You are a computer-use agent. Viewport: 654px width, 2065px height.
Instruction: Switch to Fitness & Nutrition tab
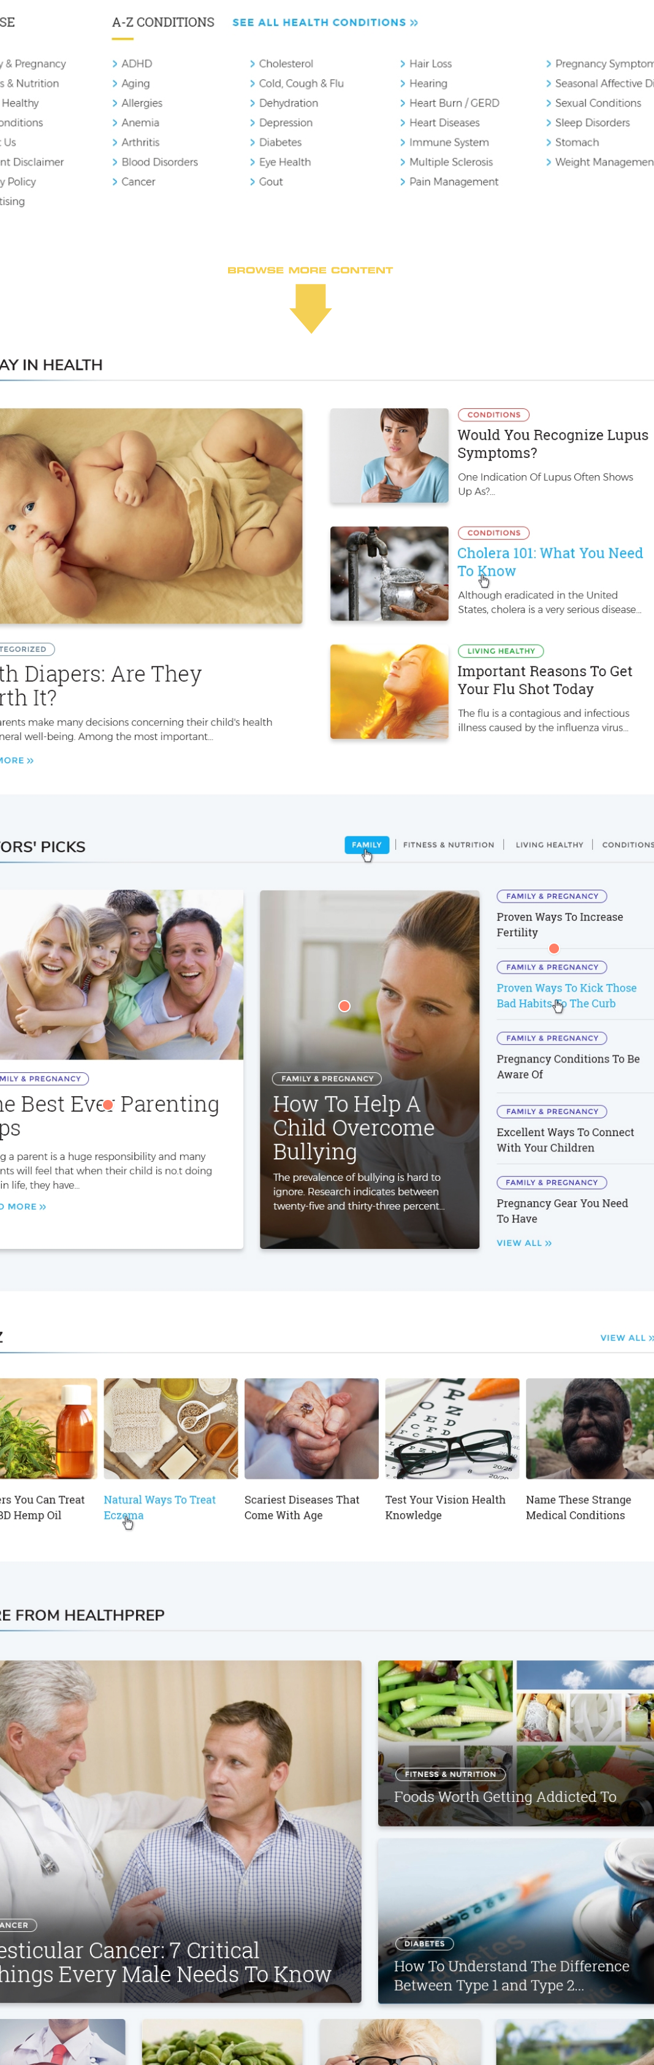[448, 845]
